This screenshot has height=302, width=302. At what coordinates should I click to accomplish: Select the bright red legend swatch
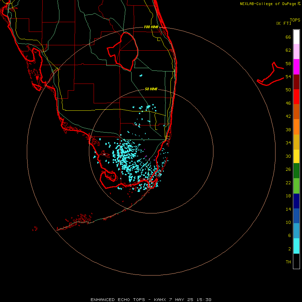click(296, 97)
